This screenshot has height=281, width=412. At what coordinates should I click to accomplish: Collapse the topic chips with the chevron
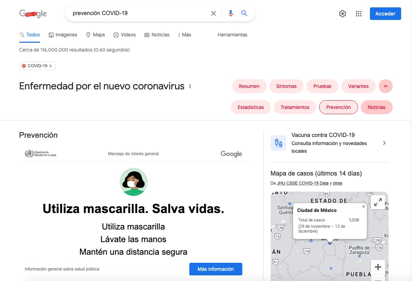coord(385,86)
